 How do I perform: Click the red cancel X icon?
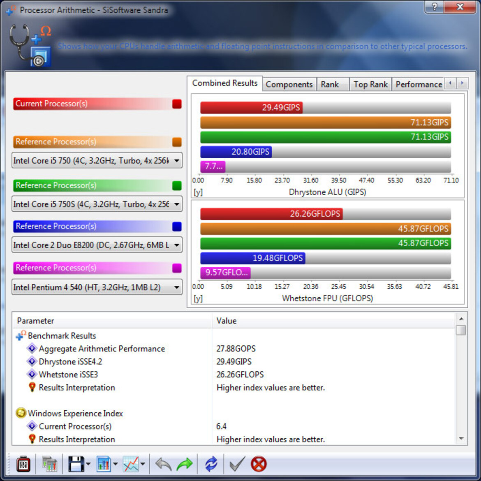click(x=259, y=464)
